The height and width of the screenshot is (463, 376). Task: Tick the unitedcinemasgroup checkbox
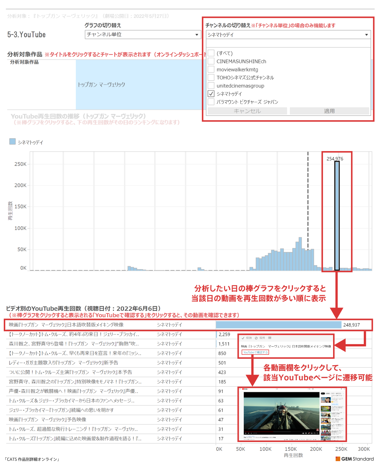pos(211,85)
